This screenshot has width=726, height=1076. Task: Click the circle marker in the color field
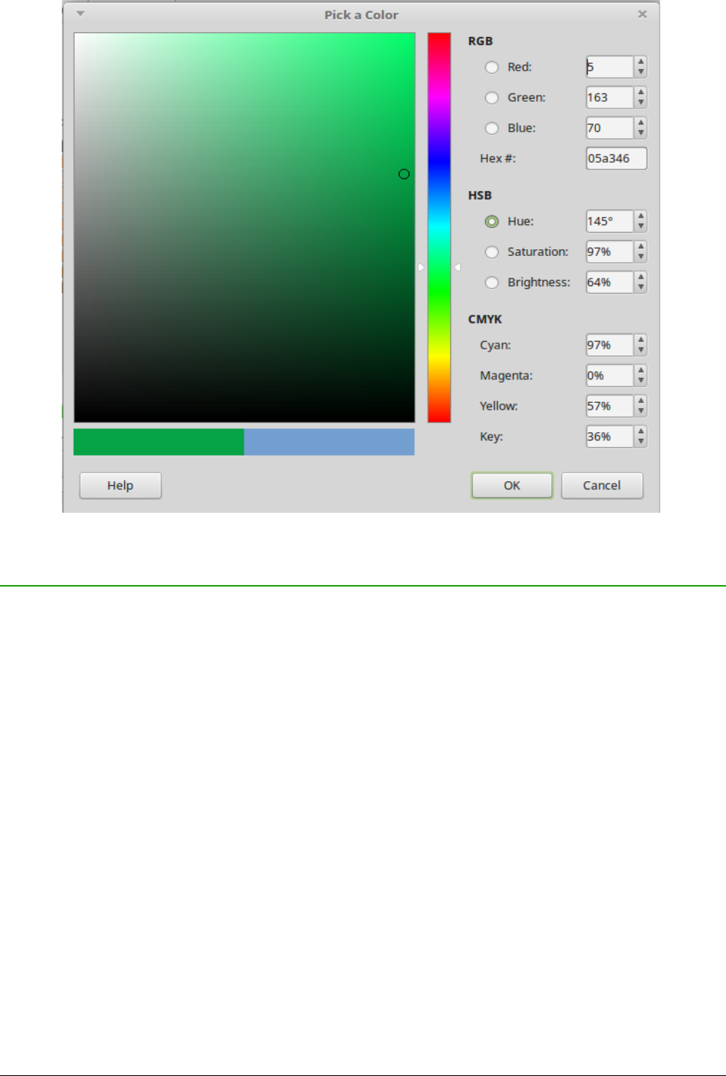404,174
